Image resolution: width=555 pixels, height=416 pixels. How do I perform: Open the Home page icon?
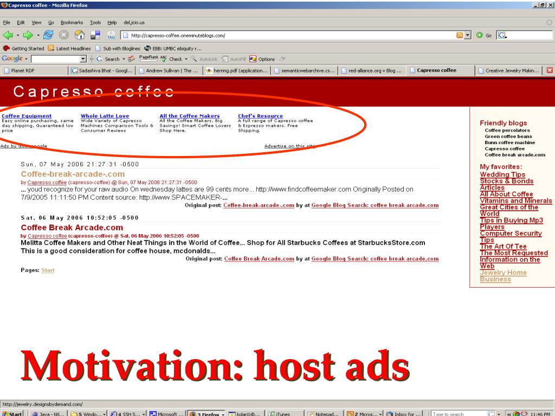(80, 35)
